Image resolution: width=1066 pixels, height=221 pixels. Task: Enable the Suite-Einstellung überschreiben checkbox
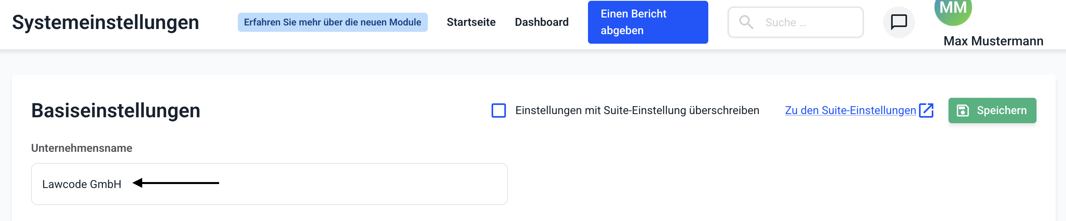coord(499,111)
